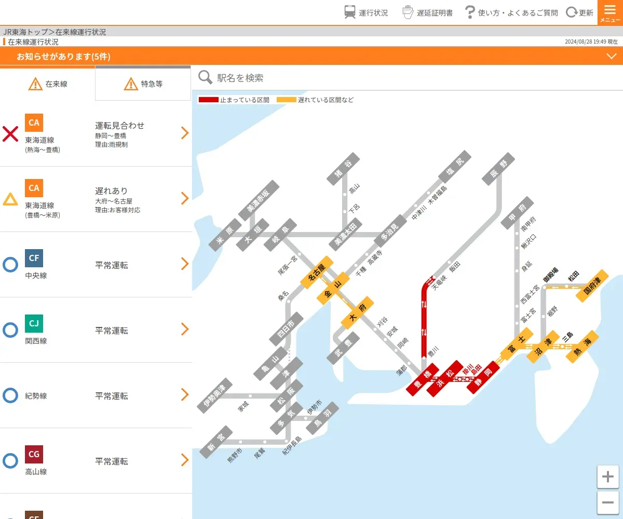Click red X suspended status icon

click(x=10, y=134)
